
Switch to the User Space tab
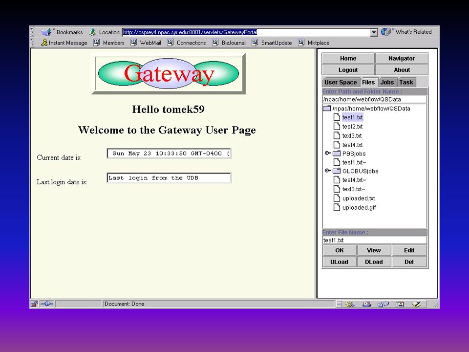pyautogui.click(x=341, y=82)
